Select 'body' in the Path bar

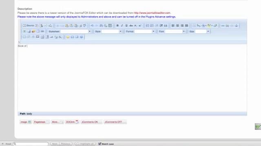[29, 114]
